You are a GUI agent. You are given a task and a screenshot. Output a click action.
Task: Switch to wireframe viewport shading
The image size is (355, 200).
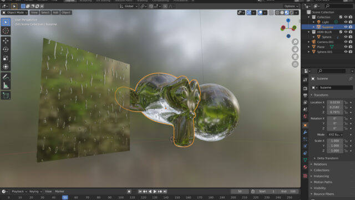tap(277, 13)
